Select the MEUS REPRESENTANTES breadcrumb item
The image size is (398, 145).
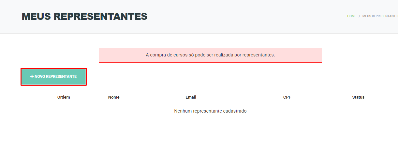(380, 16)
